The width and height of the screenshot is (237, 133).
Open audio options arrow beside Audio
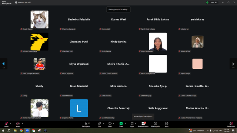10,123
